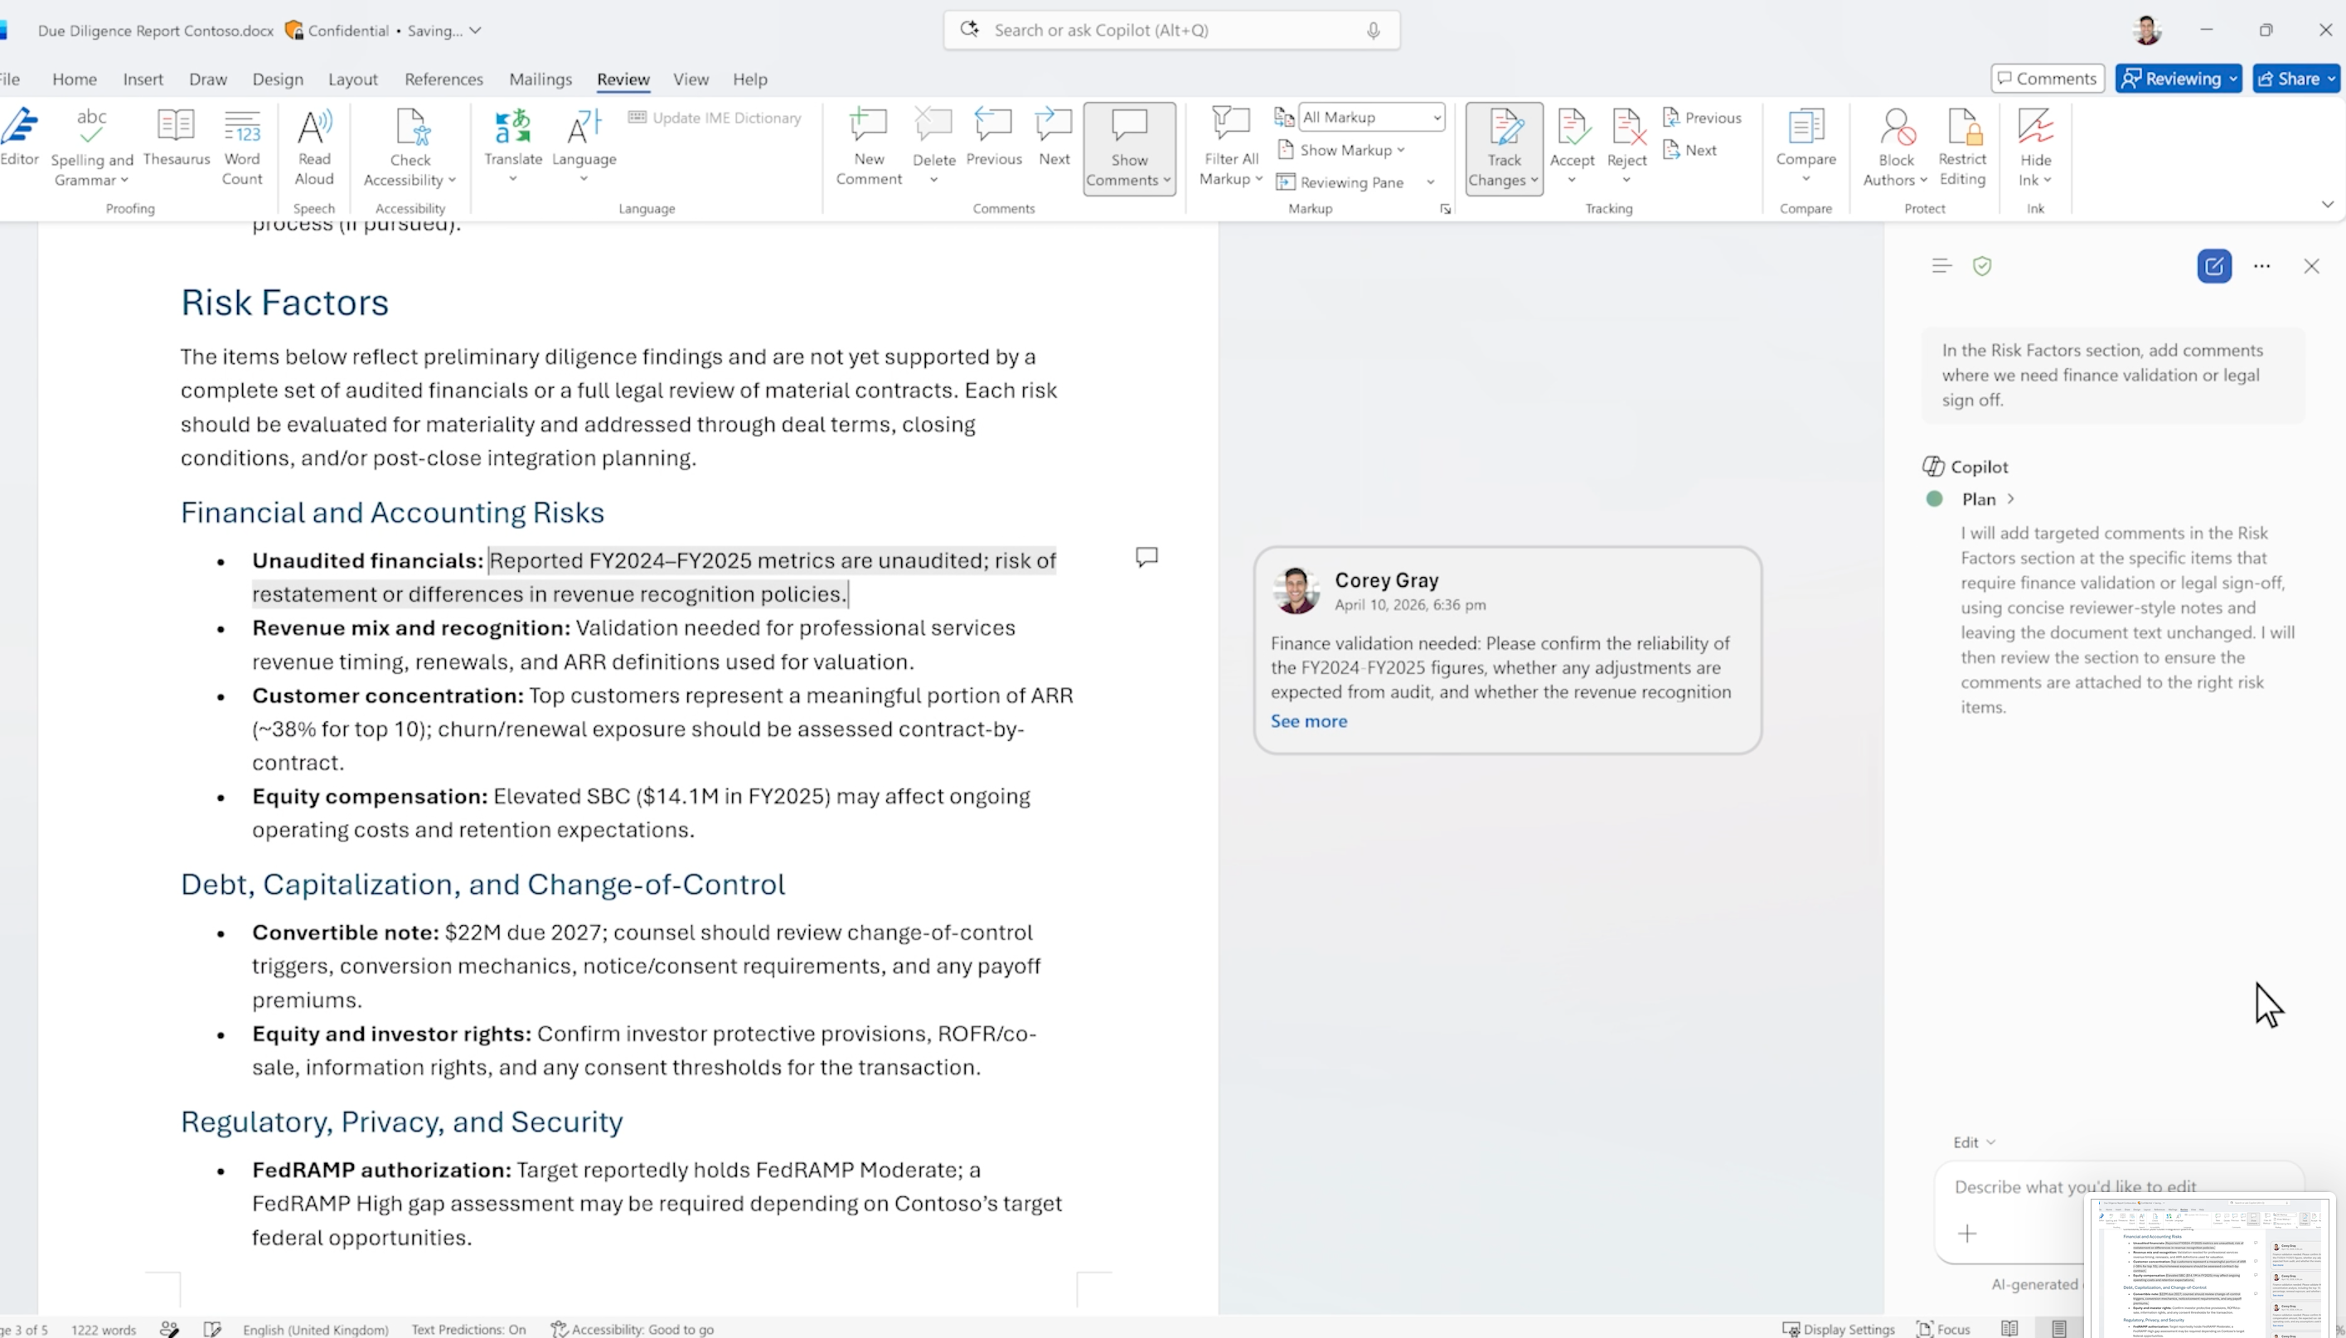Click See more in Corey Gray's comment
Viewport: 2346px width, 1338px height.
pos(1309,721)
